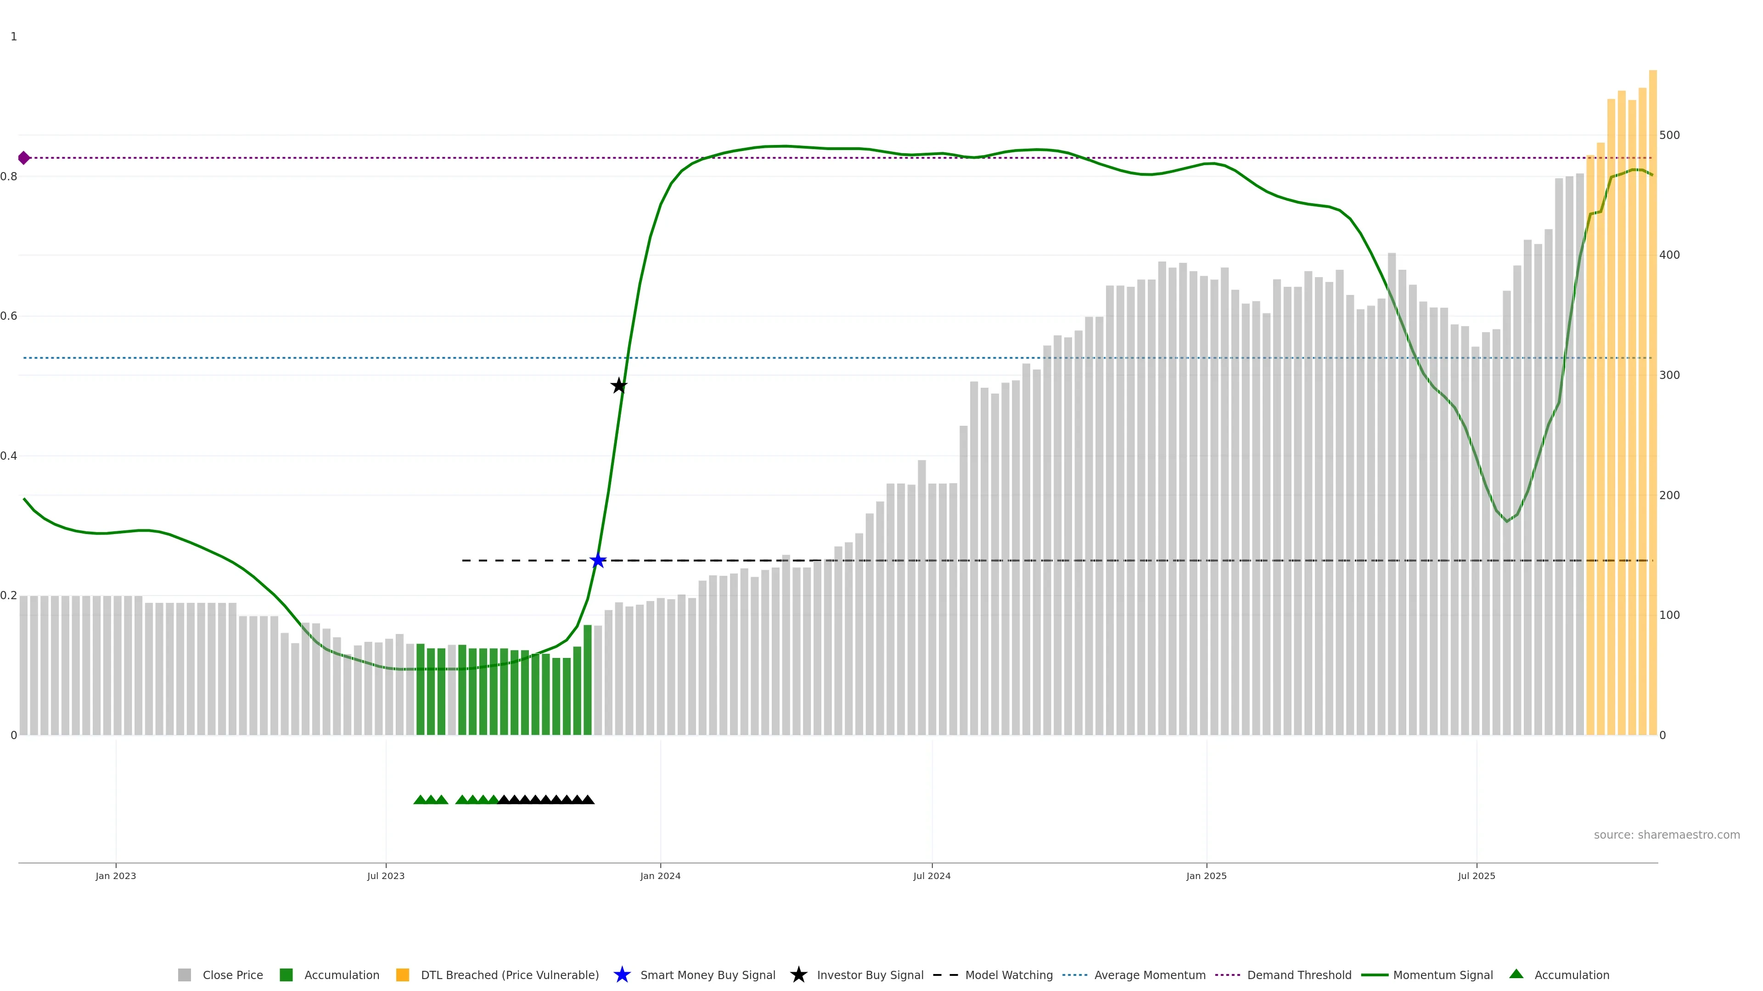Toggle Demand Threshold legend entry

pyautogui.click(x=1298, y=975)
